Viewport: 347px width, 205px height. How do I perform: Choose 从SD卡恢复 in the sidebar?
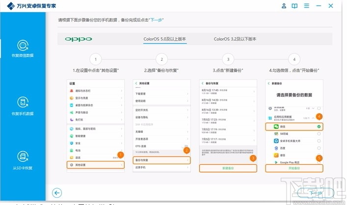coord(23,160)
